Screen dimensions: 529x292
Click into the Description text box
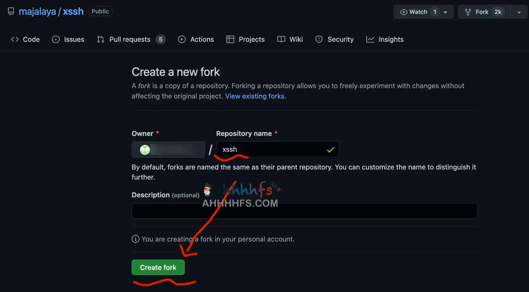pos(304,211)
